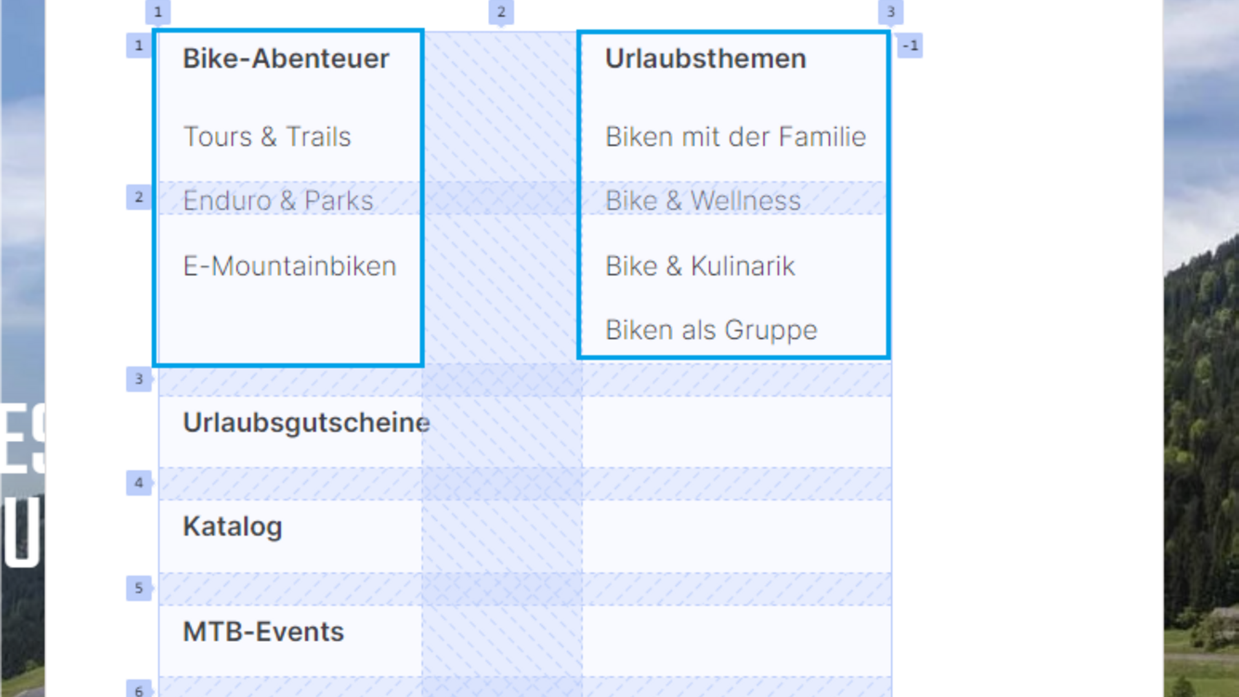Select the Katalog link
This screenshot has width=1239, height=697.
click(232, 527)
